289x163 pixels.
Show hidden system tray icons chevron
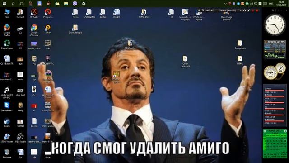tap(225, 4)
